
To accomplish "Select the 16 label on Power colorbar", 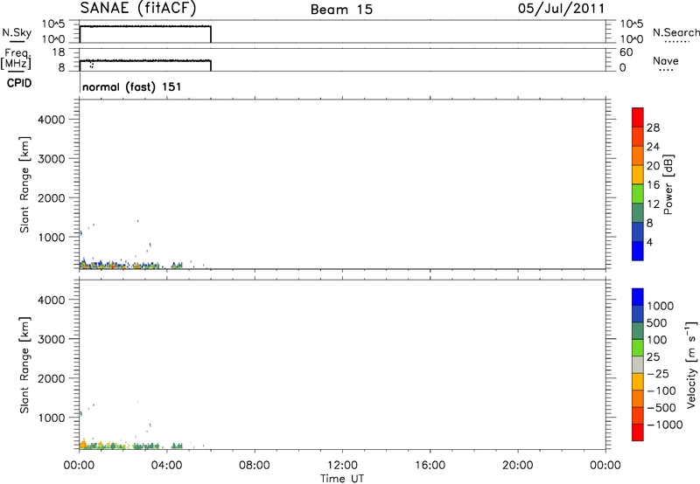I will tap(653, 185).
